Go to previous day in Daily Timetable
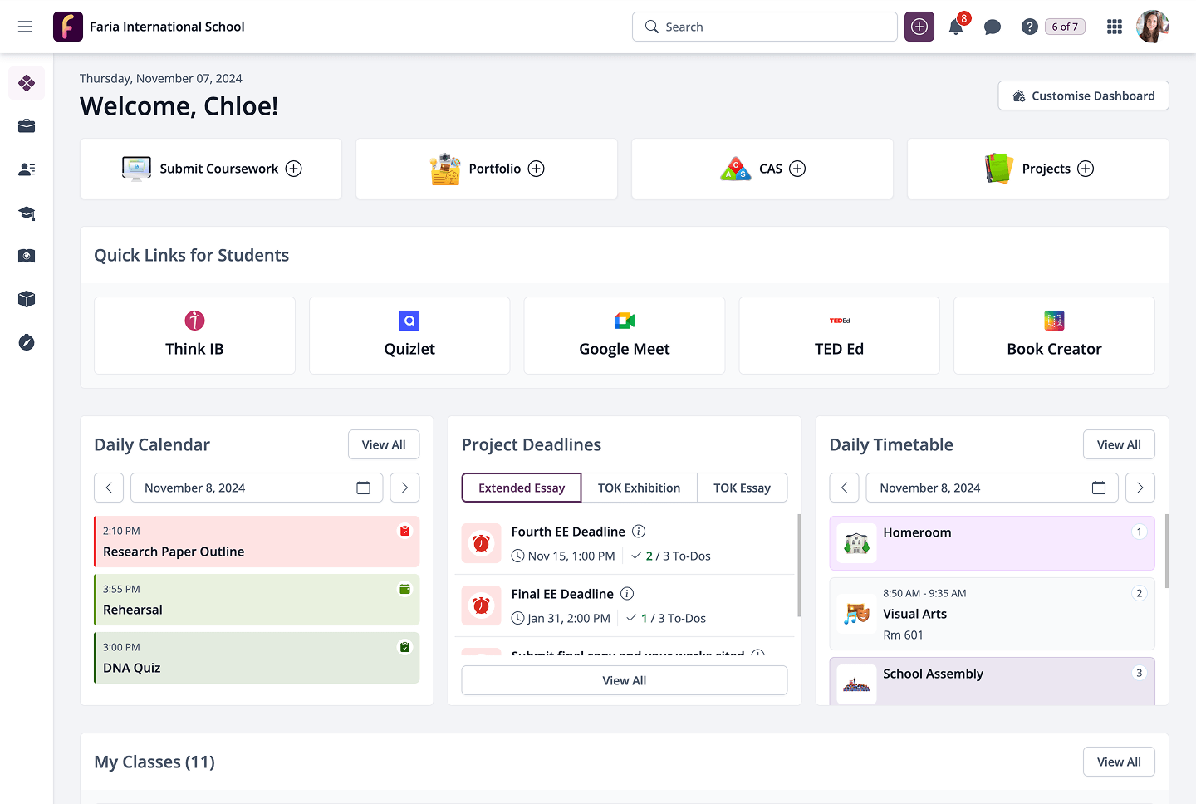 [x=844, y=488]
